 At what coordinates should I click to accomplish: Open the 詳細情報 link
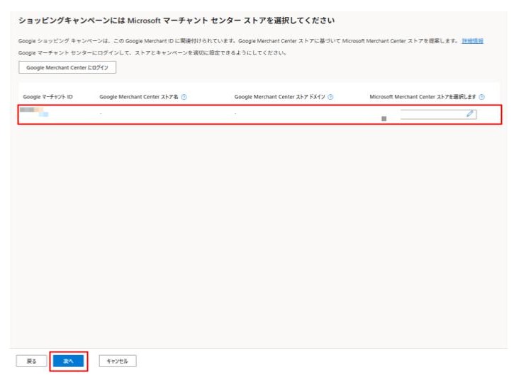pyautogui.click(x=473, y=41)
